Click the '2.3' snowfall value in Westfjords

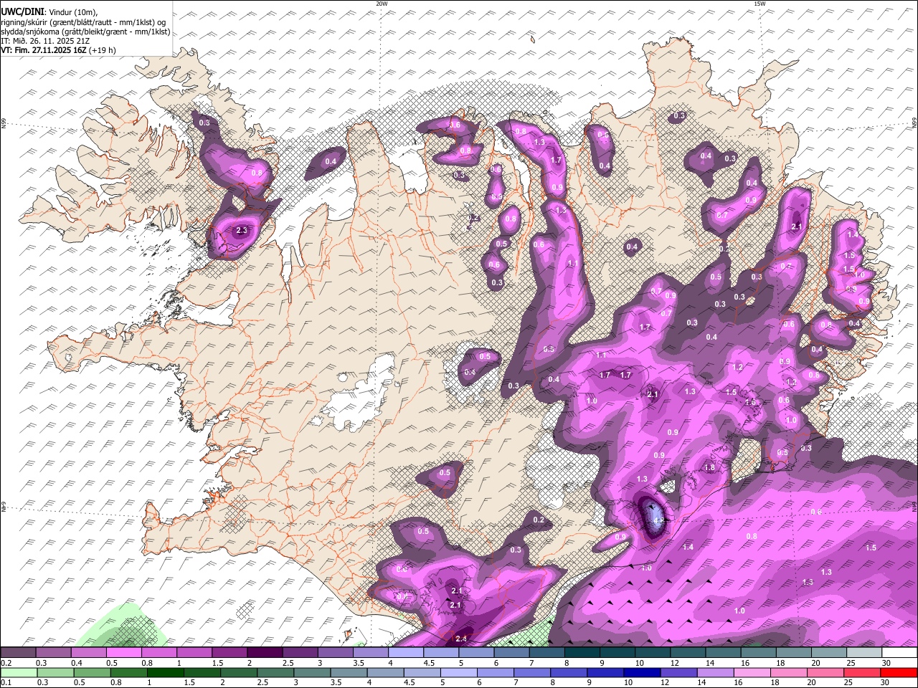[x=242, y=231]
